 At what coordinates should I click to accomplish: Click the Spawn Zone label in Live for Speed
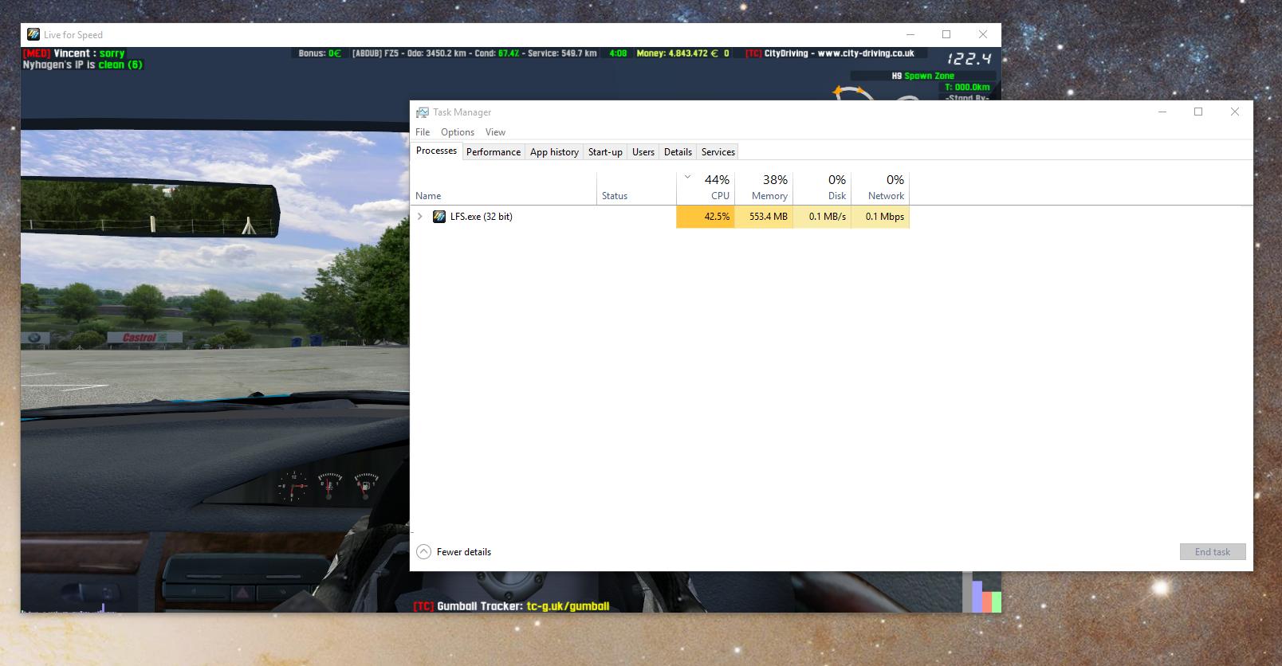coord(922,76)
